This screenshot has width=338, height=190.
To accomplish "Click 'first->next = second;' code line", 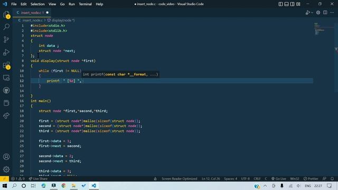I will (x=60, y=146).
